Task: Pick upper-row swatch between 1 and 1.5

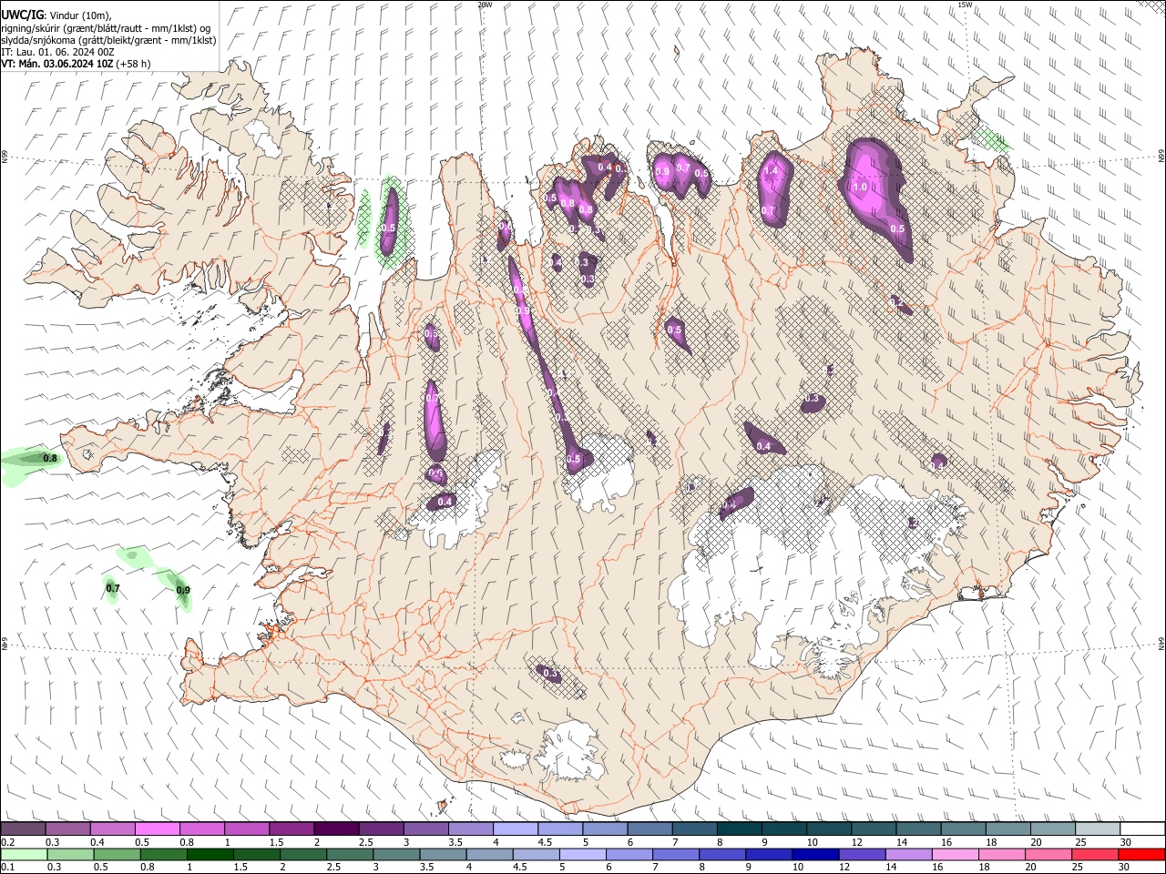Action: [x=246, y=828]
